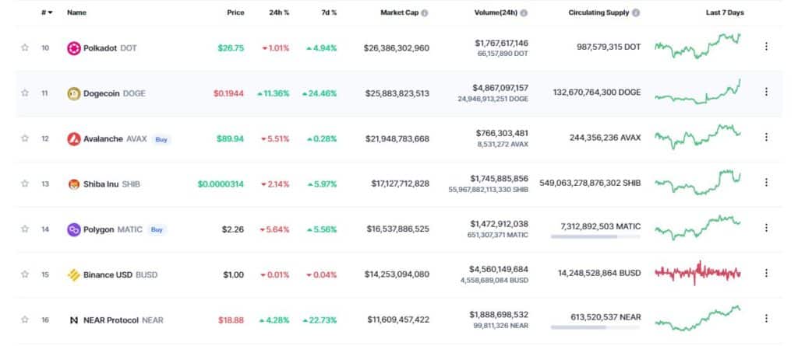Open the Shiba Inu SHIB coin page
Screen dimensions: 798x346
tap(111, 184)
